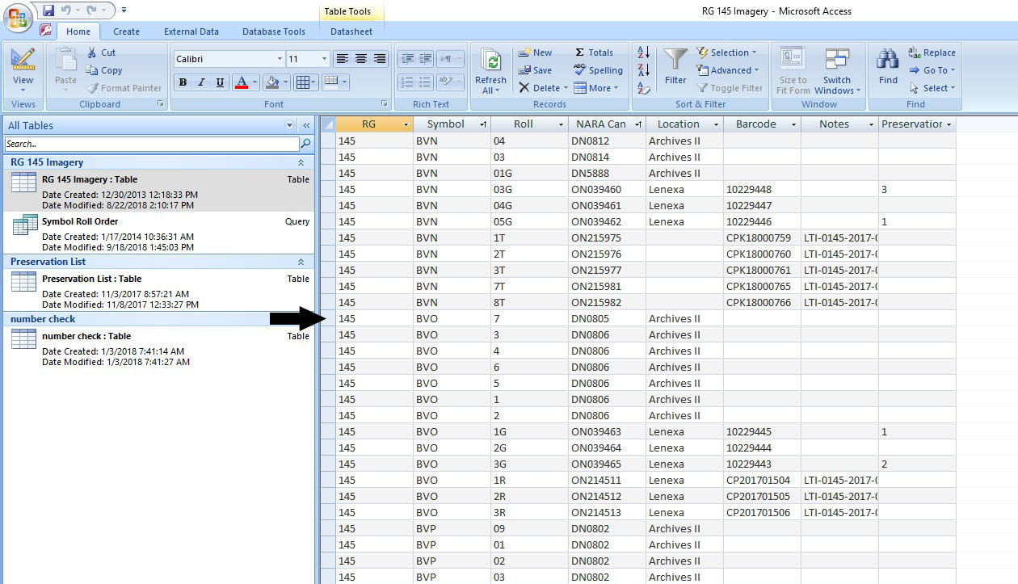Viewport: 1018px width, 584px height.
Task: Open the font name Calibri dropdown
Action: (280, 59)
